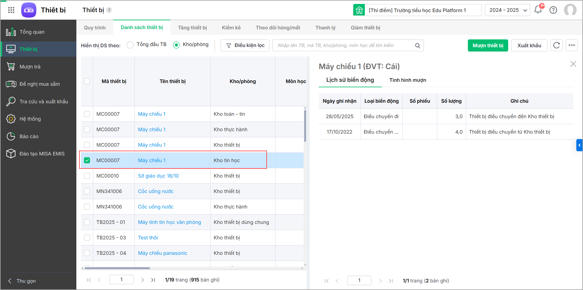This screenshot has width=583, height=290.
Task: Open the apps grid launcher
Action: 11,10
